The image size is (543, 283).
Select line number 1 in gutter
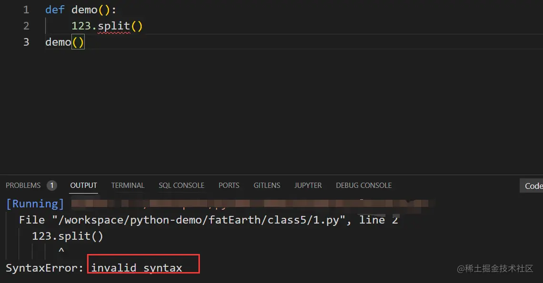point(26,10)
